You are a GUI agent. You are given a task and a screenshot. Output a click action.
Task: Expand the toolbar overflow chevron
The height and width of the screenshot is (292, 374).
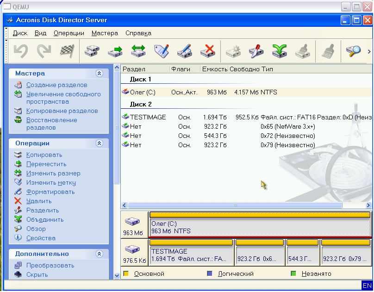point(369,51)
